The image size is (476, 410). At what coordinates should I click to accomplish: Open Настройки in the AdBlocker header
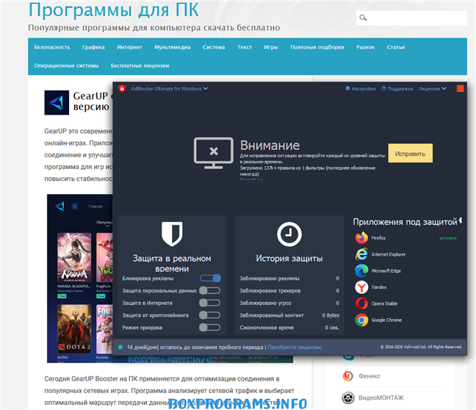coord(361,89)
